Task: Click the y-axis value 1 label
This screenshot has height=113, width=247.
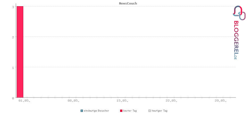Action: click(13, 68)
